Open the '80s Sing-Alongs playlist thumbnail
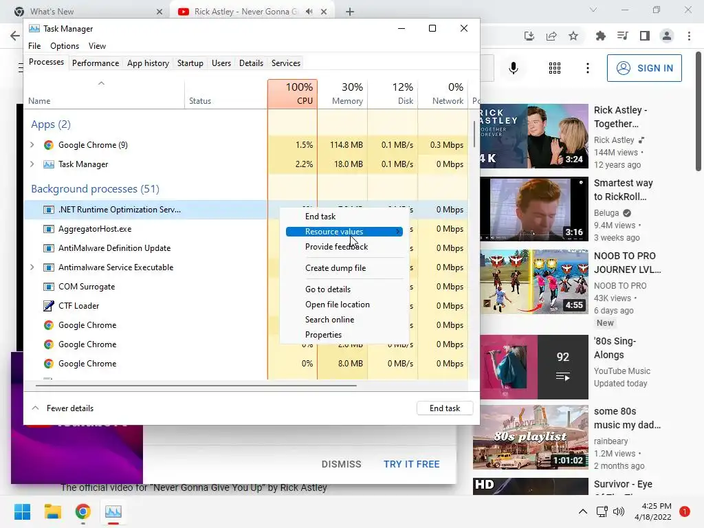The width and height of the screenshot is (704, 528). pyautogui.click(x=533, y=367)
